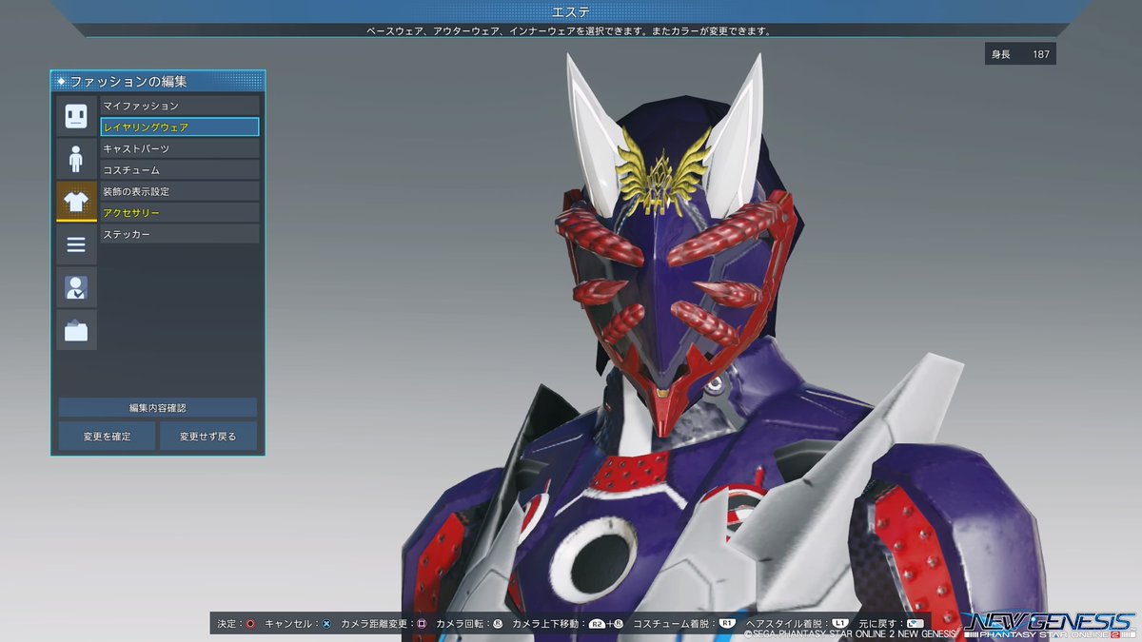Select マイファッション menu entry
The image size is (1142, 642).
pos(180,106)
